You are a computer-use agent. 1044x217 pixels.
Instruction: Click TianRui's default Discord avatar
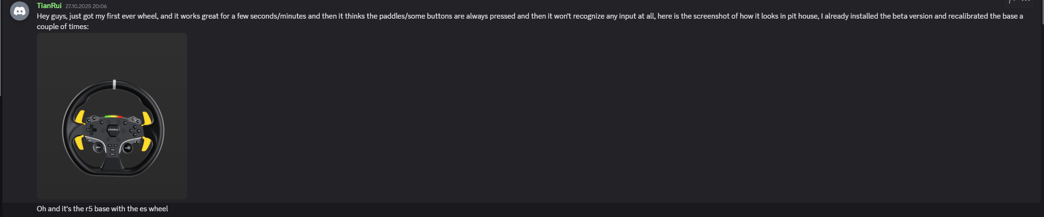pos(20,11)
